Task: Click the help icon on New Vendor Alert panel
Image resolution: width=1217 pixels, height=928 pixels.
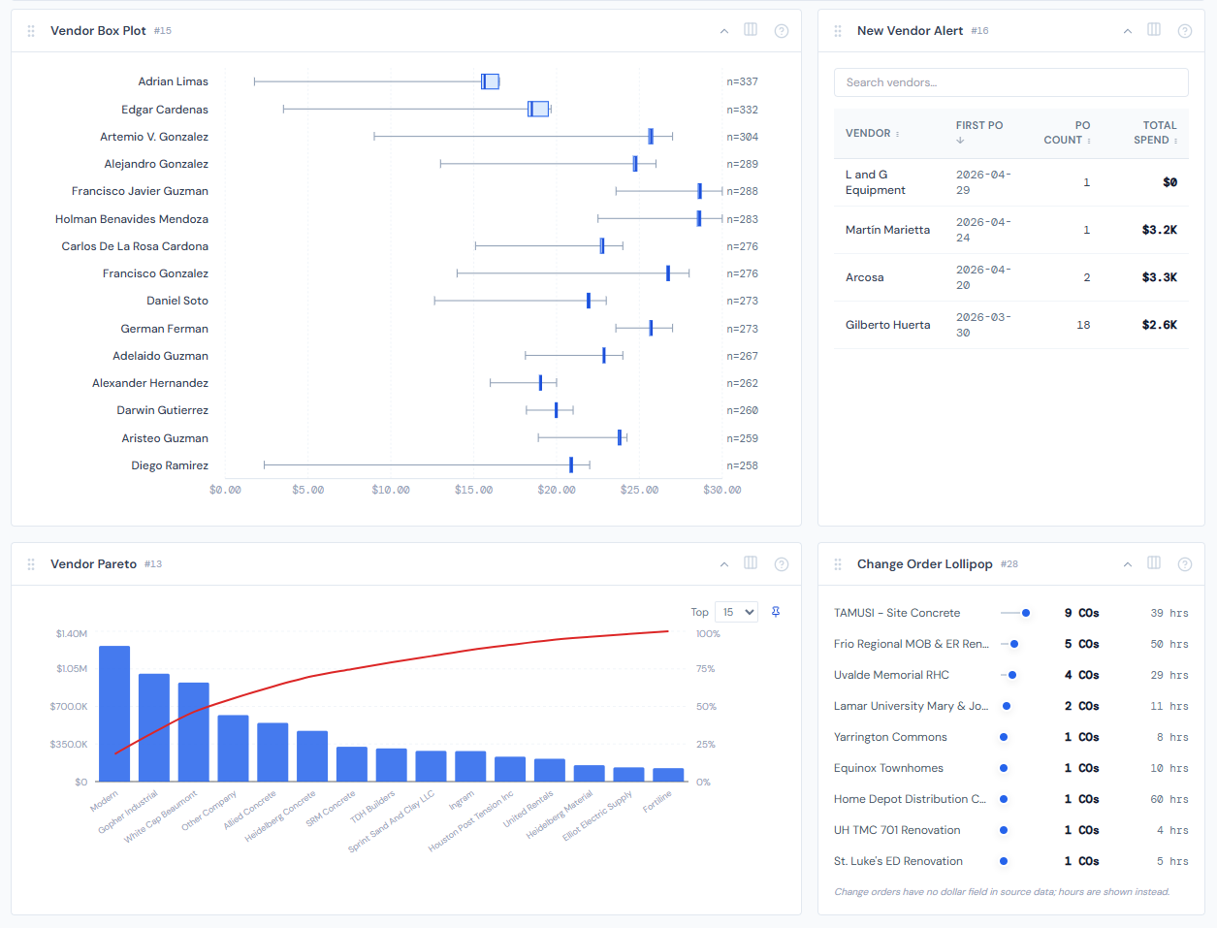Action: click(1184, 30)
